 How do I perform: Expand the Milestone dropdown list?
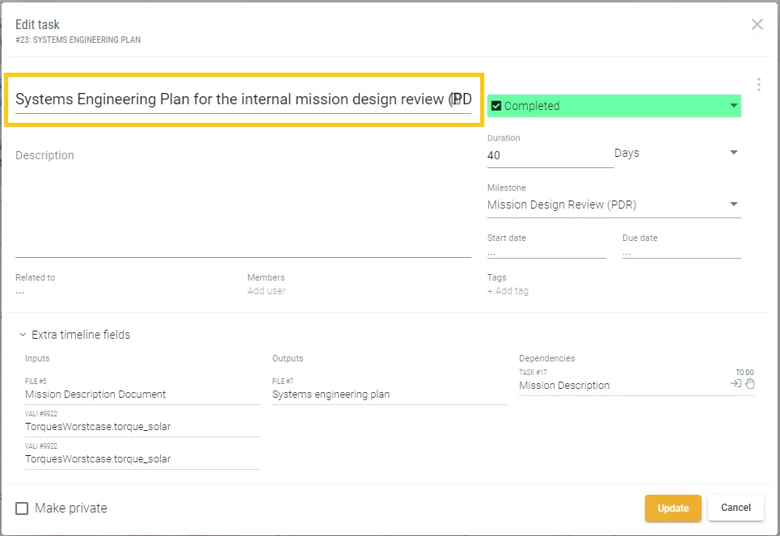733,205
